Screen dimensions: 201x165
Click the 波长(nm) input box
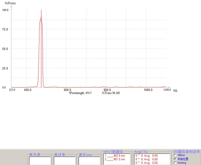(x=89, y=161)
